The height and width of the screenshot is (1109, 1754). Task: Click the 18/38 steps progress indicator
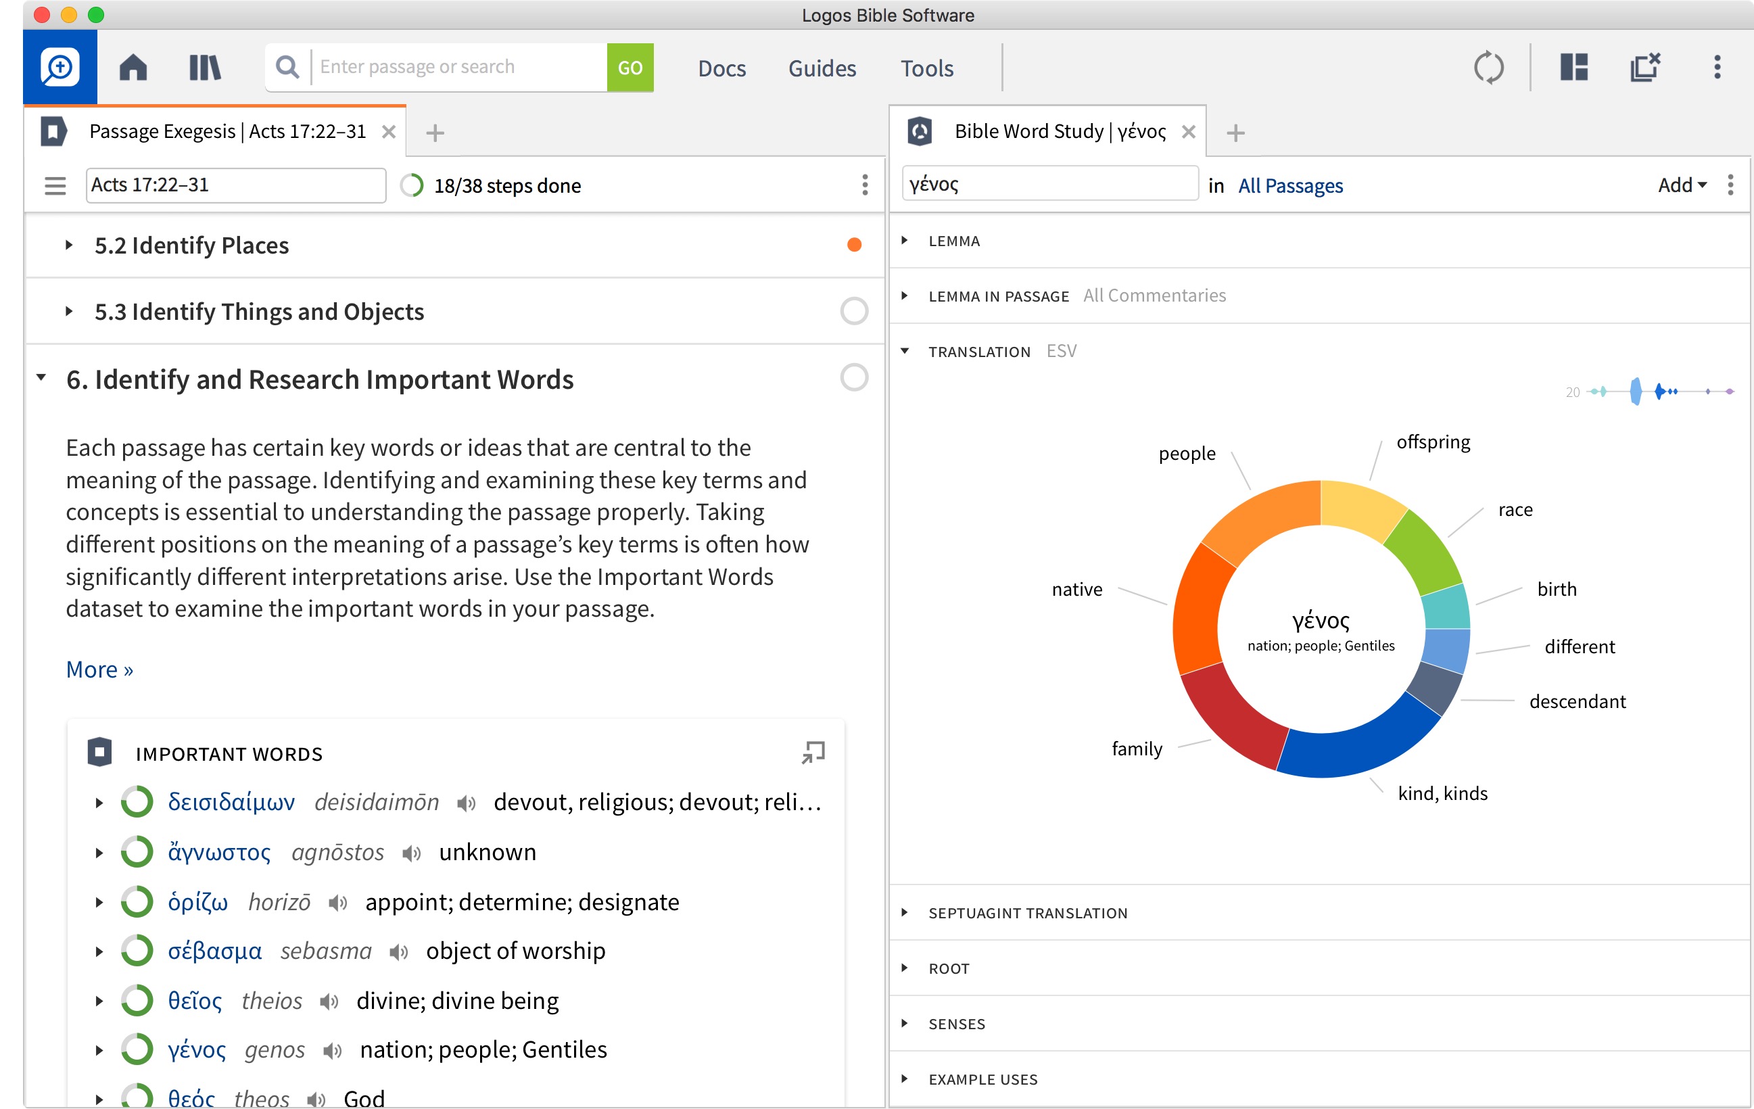[491, 186]
